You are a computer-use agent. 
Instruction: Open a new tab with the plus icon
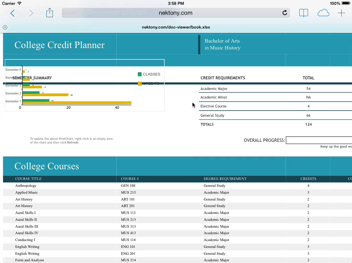pyautogui.click(x=341, y=13)
